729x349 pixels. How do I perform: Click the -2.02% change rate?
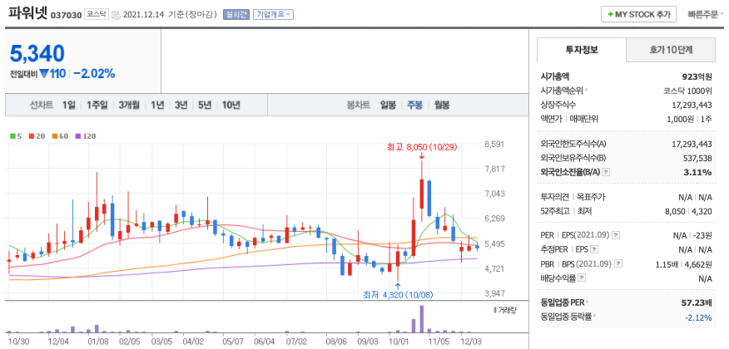click(94, 73)
